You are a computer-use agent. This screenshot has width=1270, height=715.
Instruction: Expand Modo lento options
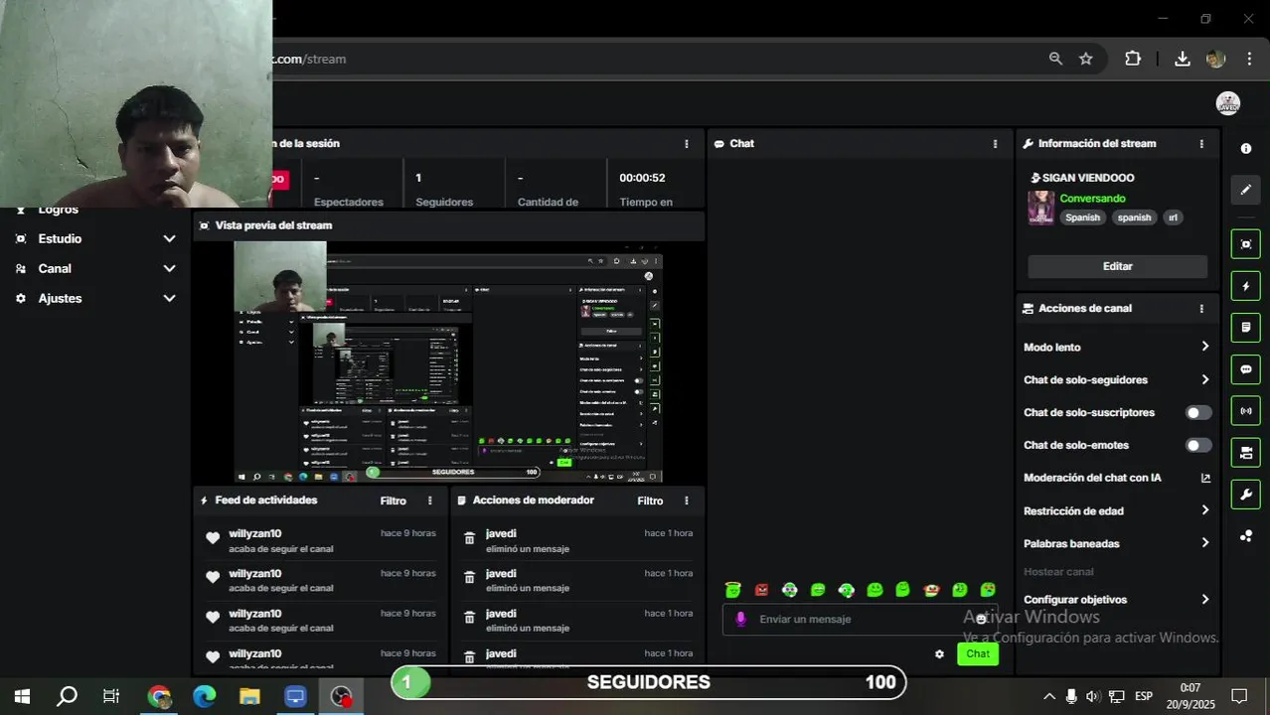tap(1204, 347)
